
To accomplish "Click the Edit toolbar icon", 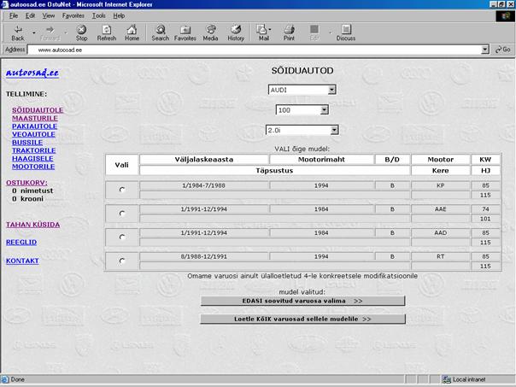I will [314, 33].
